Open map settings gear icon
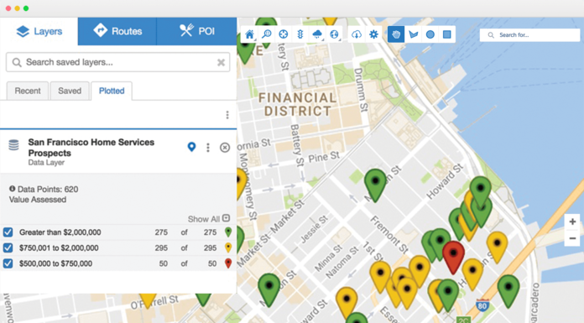This screenshot has width=584, height=323. click(x=373, y=34)
